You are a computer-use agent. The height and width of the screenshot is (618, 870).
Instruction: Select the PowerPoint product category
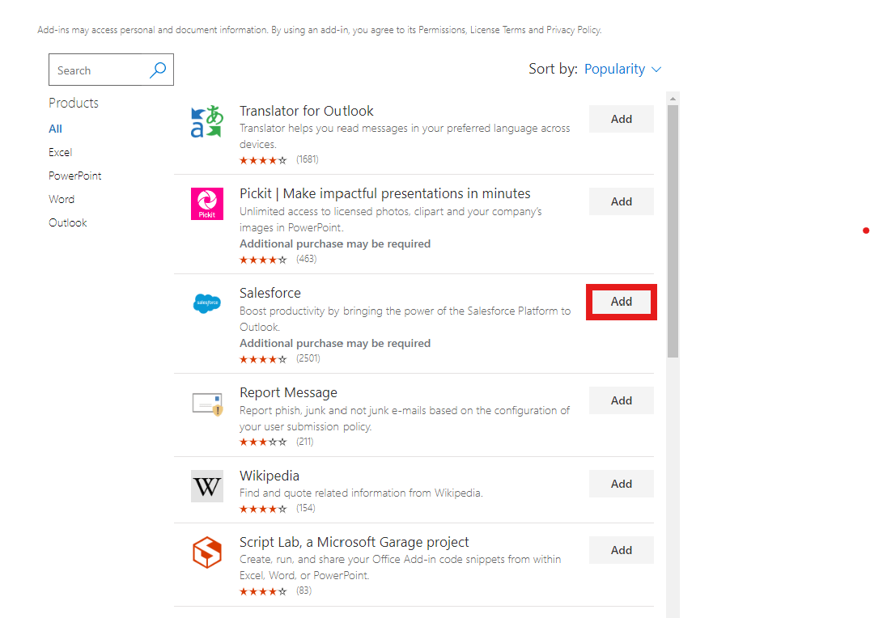74,175
